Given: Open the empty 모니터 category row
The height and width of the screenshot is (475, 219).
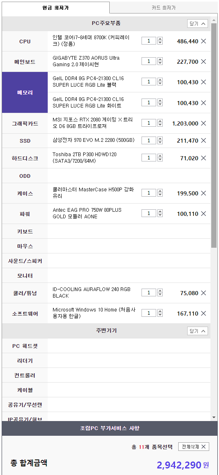Looking at the screenshot, I should click(106, 276).
